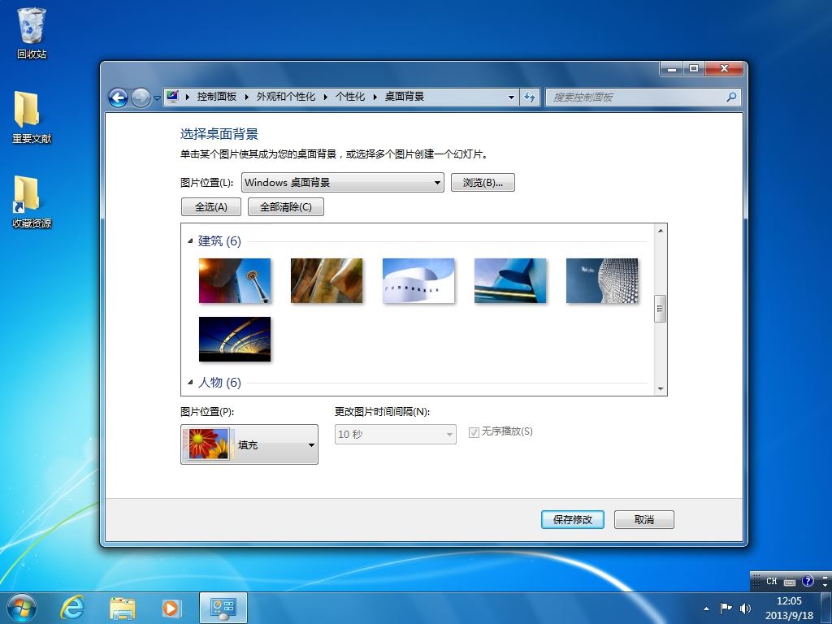
Task: Click the CH language bar indicator
Action: coord(771,582)
